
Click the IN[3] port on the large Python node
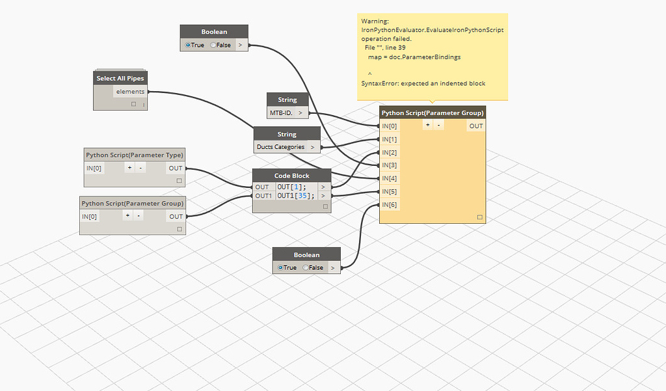(x=389, y=165)
